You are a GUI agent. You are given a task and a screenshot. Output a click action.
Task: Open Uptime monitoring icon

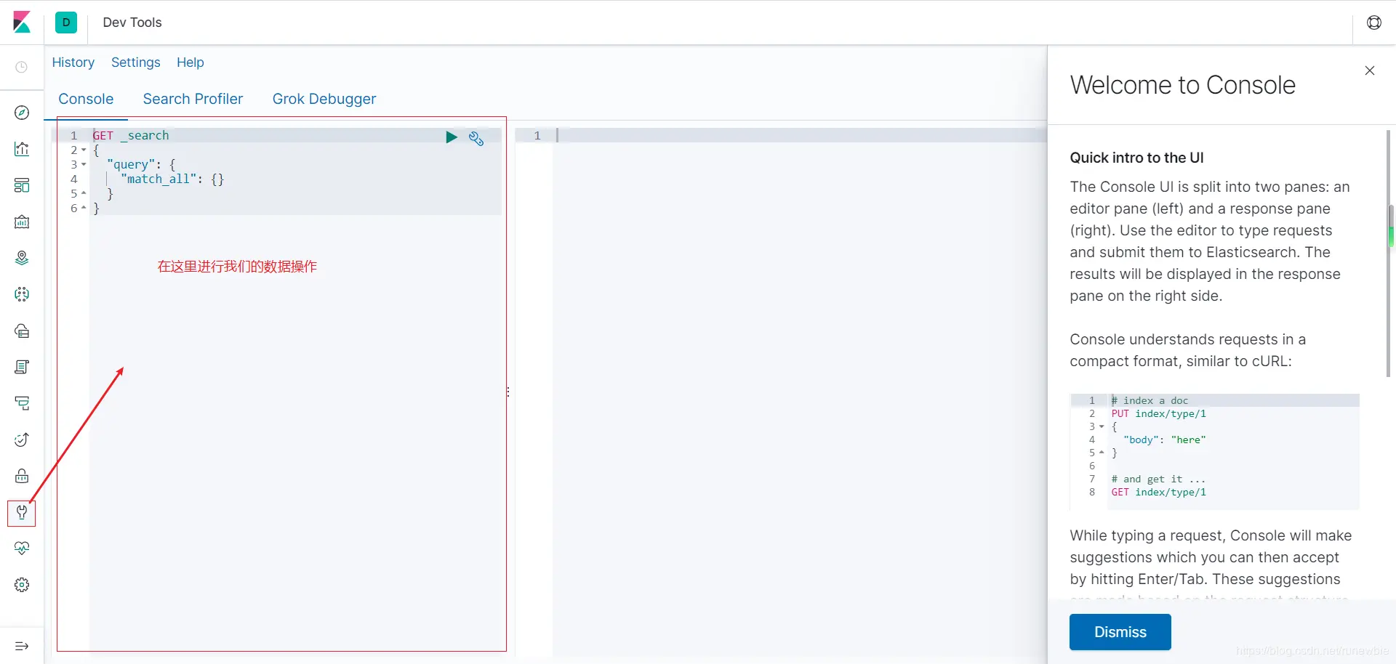(22, 440)
